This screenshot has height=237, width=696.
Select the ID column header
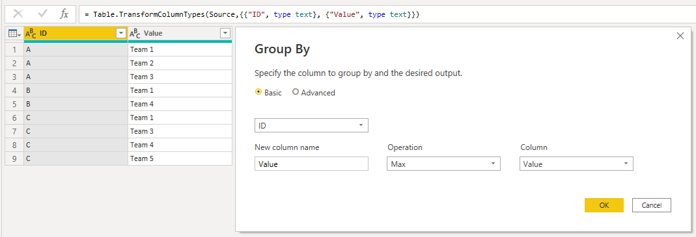point(76,33)
